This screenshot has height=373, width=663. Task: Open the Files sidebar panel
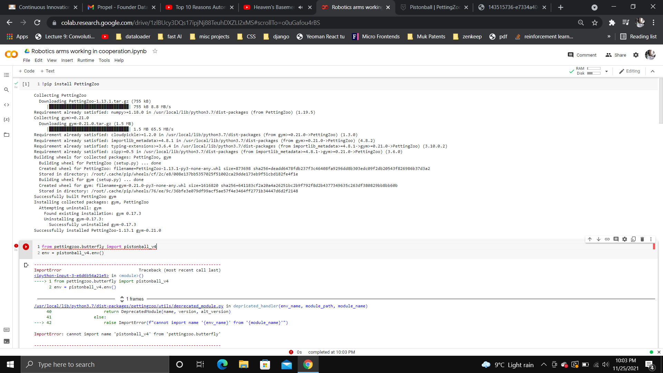[x=6, y=135]
